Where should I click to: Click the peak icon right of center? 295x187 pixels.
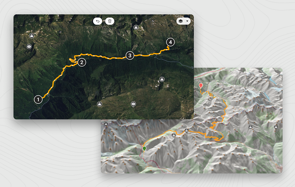coord(162,79)
